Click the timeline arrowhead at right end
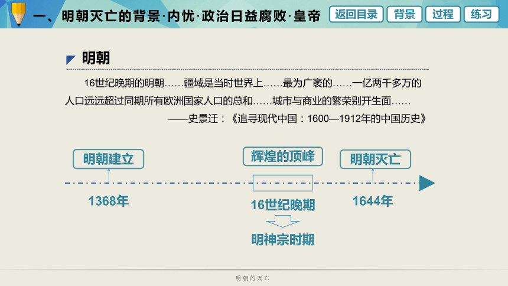The width and height of the screenshot is (508, 286). pos(427,183)
